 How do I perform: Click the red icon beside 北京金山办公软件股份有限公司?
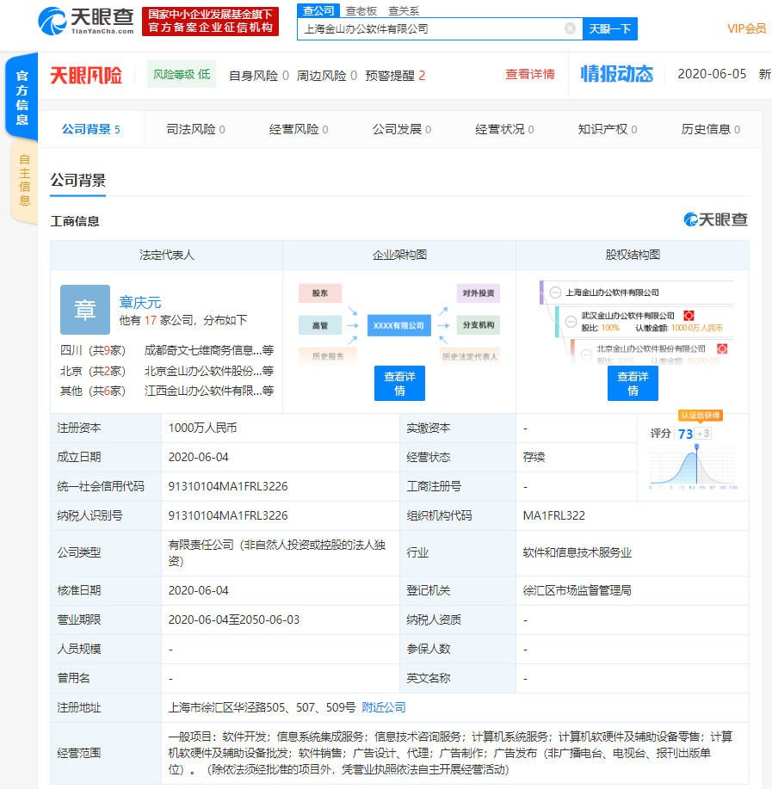722,348
